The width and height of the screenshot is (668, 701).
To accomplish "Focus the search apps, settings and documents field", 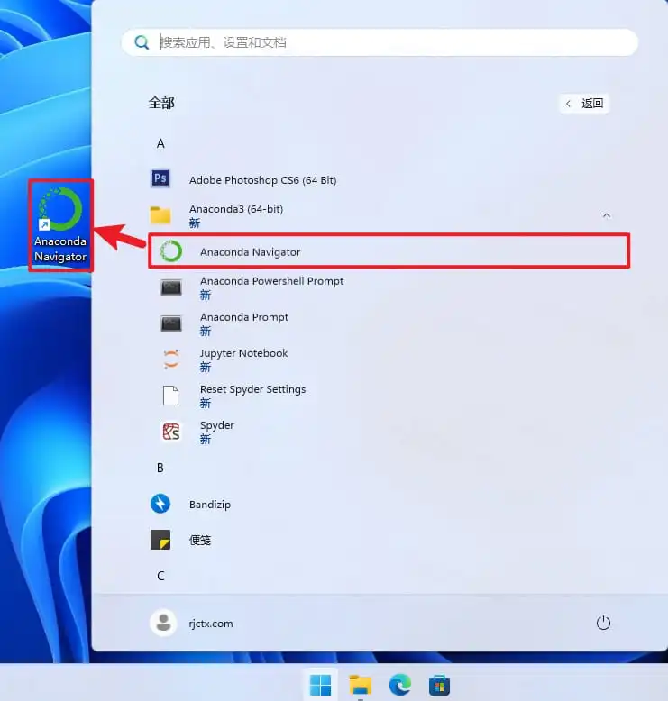I will 380,42.
